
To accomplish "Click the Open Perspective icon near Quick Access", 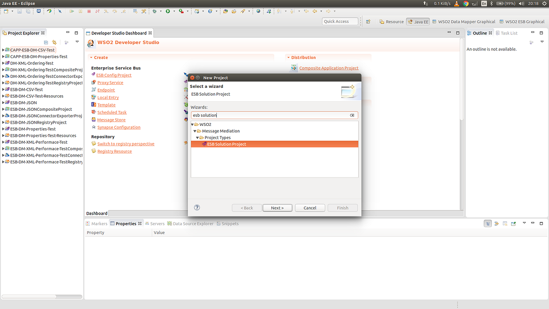I will pyautogui.click(x=368, y=21).
